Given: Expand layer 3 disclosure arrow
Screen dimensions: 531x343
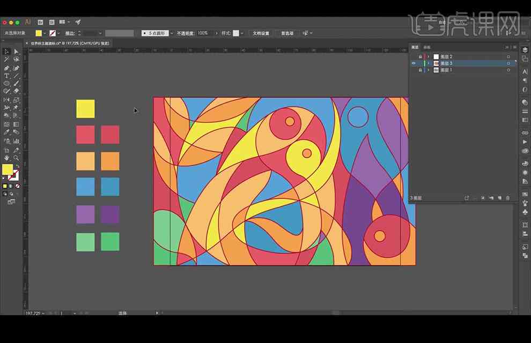Looking at the screenshot, I should (x=429, y=63).
